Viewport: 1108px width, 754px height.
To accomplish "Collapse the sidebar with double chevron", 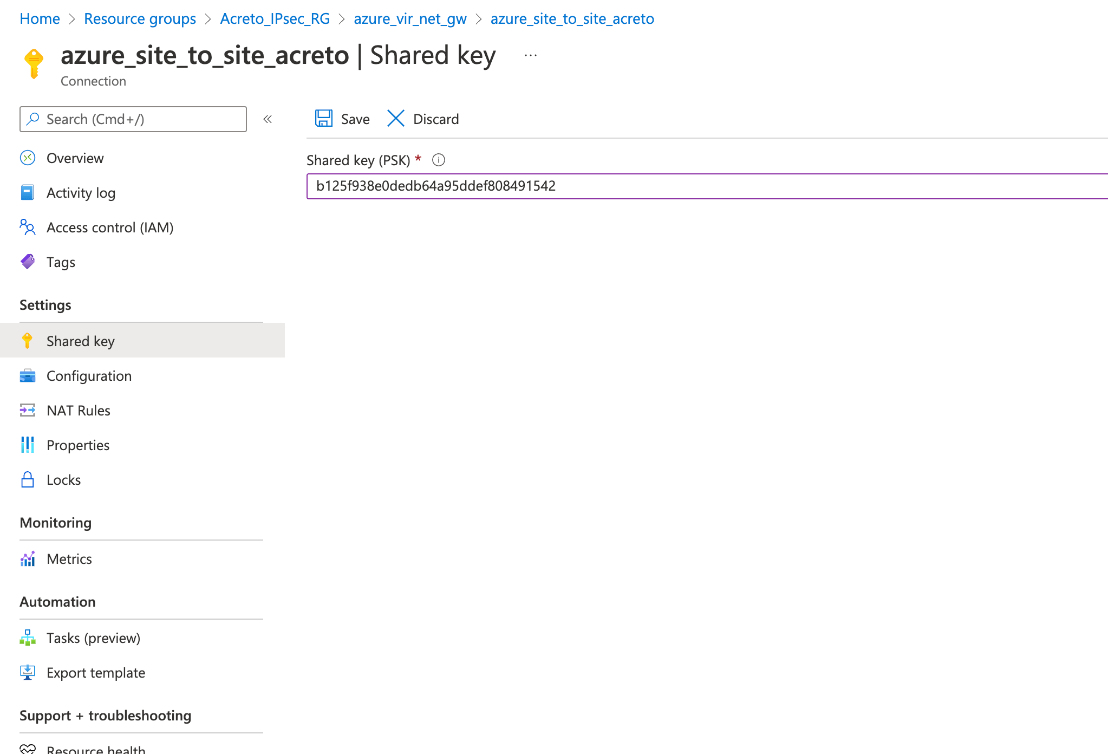I will point(268,119).
